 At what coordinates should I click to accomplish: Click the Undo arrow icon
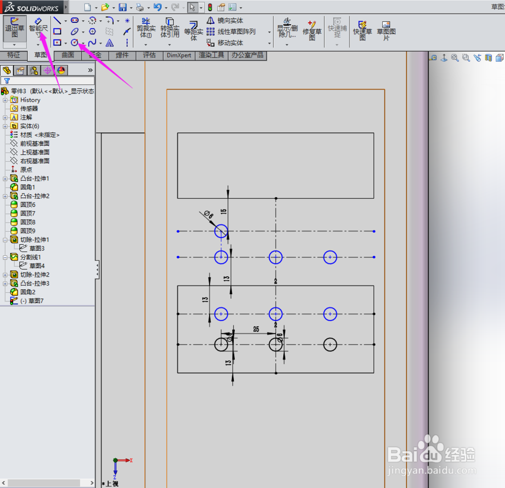[158, 7]
